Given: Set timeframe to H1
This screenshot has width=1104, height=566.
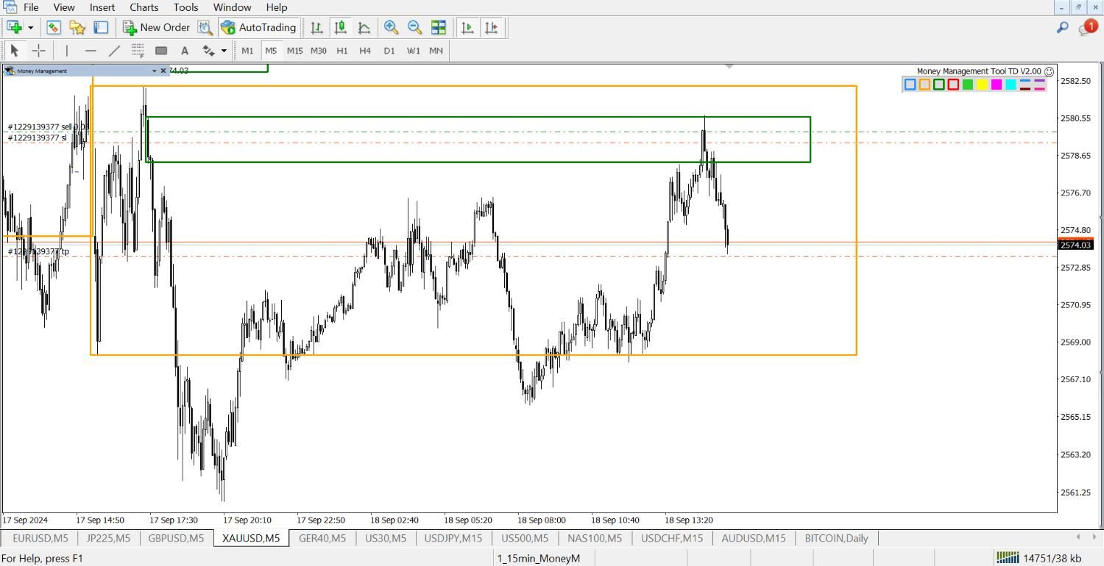Looking at the screenshot, I should point(342,51).
